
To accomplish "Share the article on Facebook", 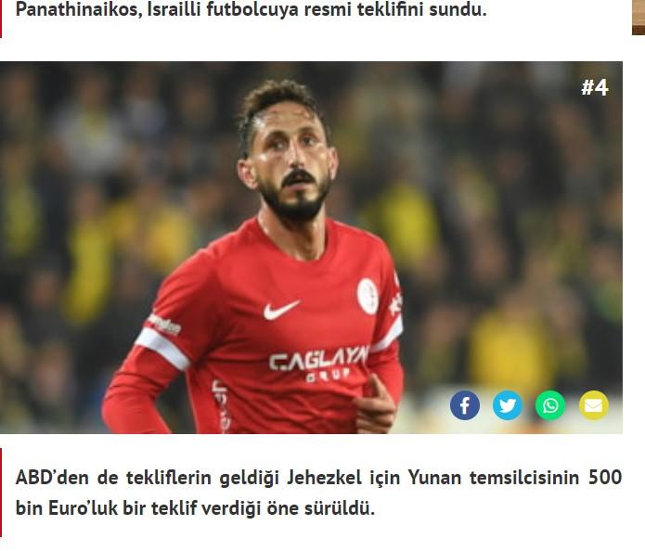I will click(x=464, y=405).
